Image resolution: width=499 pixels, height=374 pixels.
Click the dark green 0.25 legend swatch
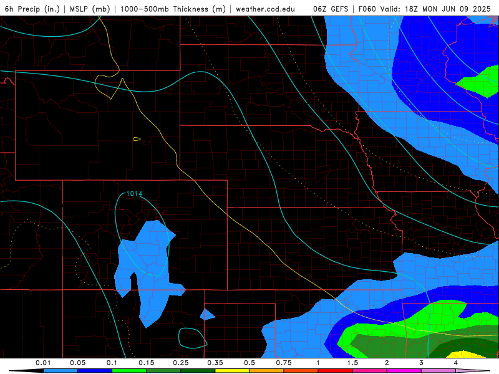(198, 371)
